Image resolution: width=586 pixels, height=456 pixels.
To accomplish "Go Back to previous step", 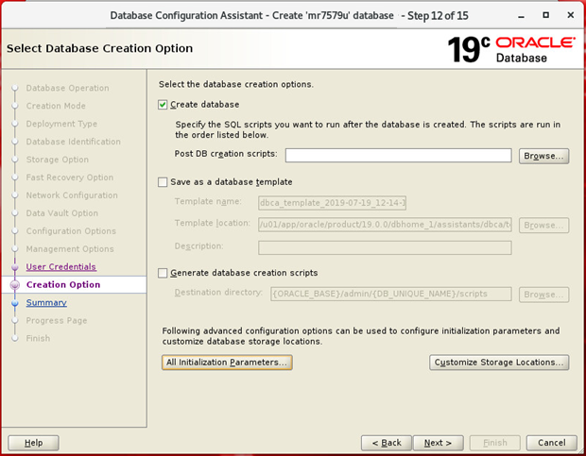I will point(387,443).
